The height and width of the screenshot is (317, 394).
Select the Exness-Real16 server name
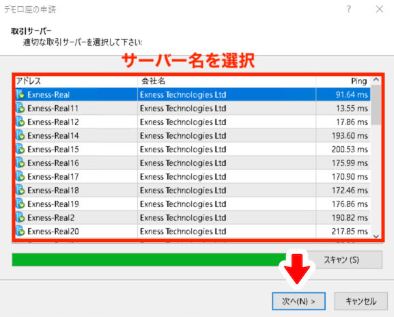coord(53,163)
